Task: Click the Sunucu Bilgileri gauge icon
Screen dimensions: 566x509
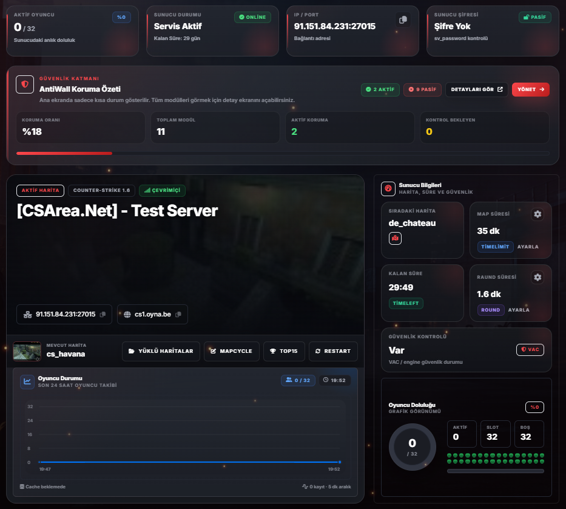Action: coord(388,188)
